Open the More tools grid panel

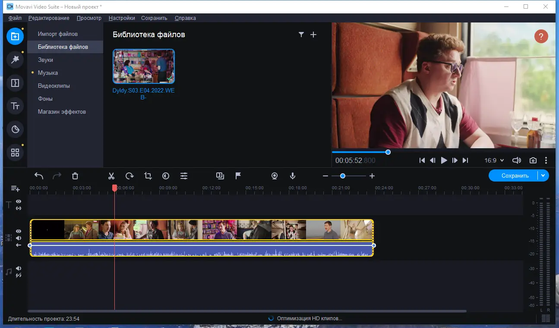(15, 153)
